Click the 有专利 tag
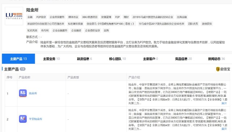 [x=45, y=30]
